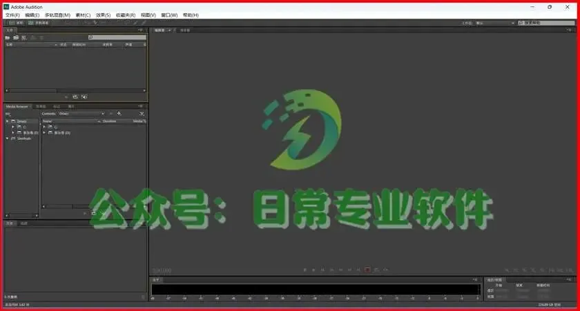The height and width of the screenshot is (311, 580).
Task: Select the 选区/视图 panel tab
Action: (x=494, y=279)
